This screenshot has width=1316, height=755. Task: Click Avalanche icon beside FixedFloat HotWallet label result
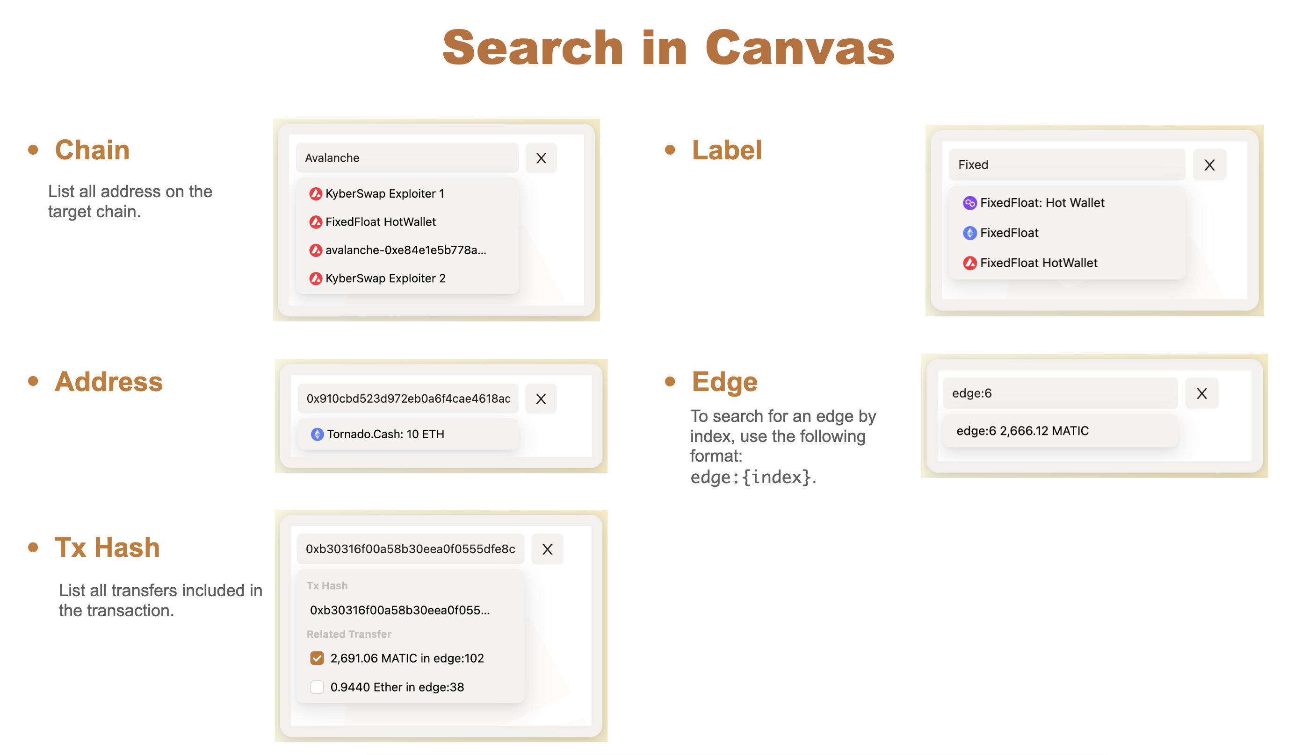969,263
